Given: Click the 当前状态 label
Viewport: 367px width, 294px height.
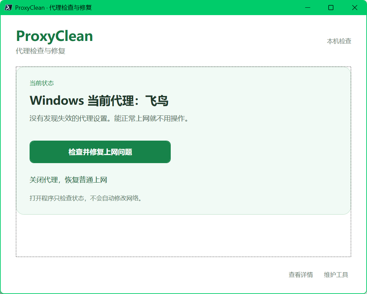Looking at the screenshot, I should tap(42, 83).
